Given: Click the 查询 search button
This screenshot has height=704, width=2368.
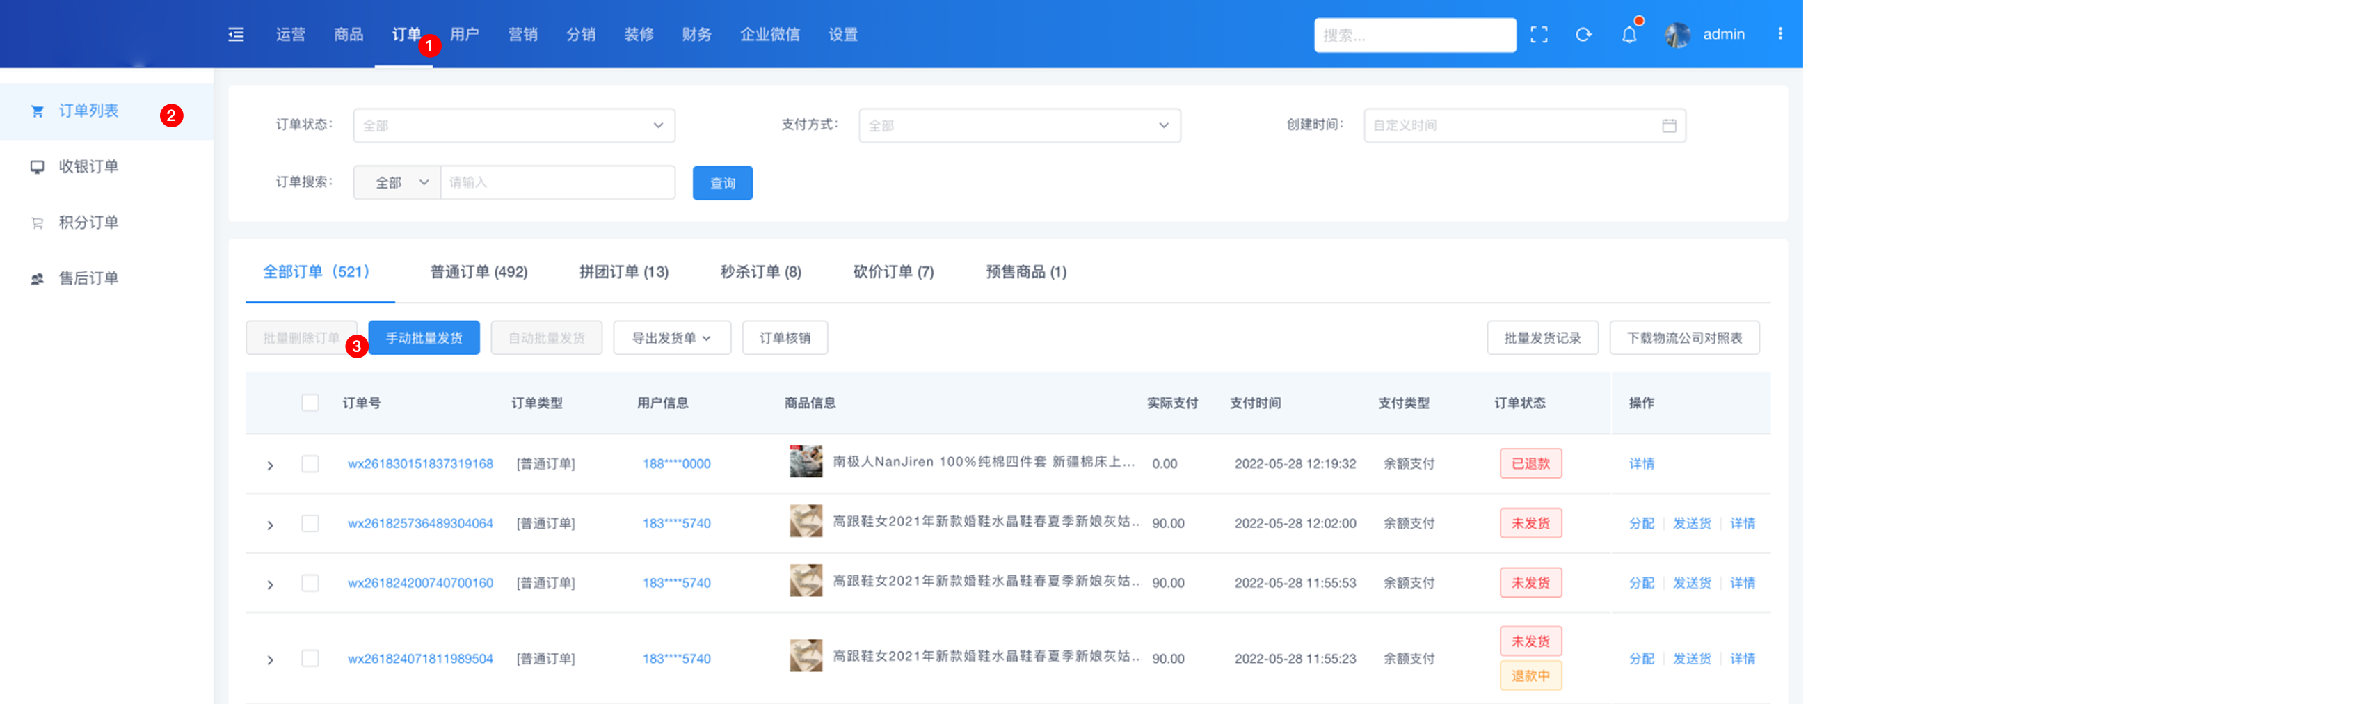Looking at the screenshot, I should pos(721,183).
